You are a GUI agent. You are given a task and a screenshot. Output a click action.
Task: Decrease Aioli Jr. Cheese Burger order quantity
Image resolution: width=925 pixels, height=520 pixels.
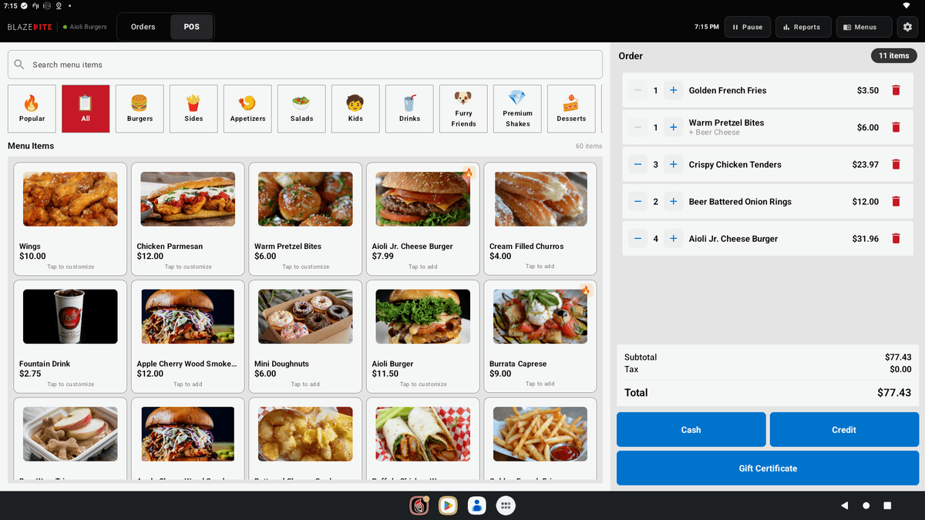pyautogui.click(x=637, y=238)
